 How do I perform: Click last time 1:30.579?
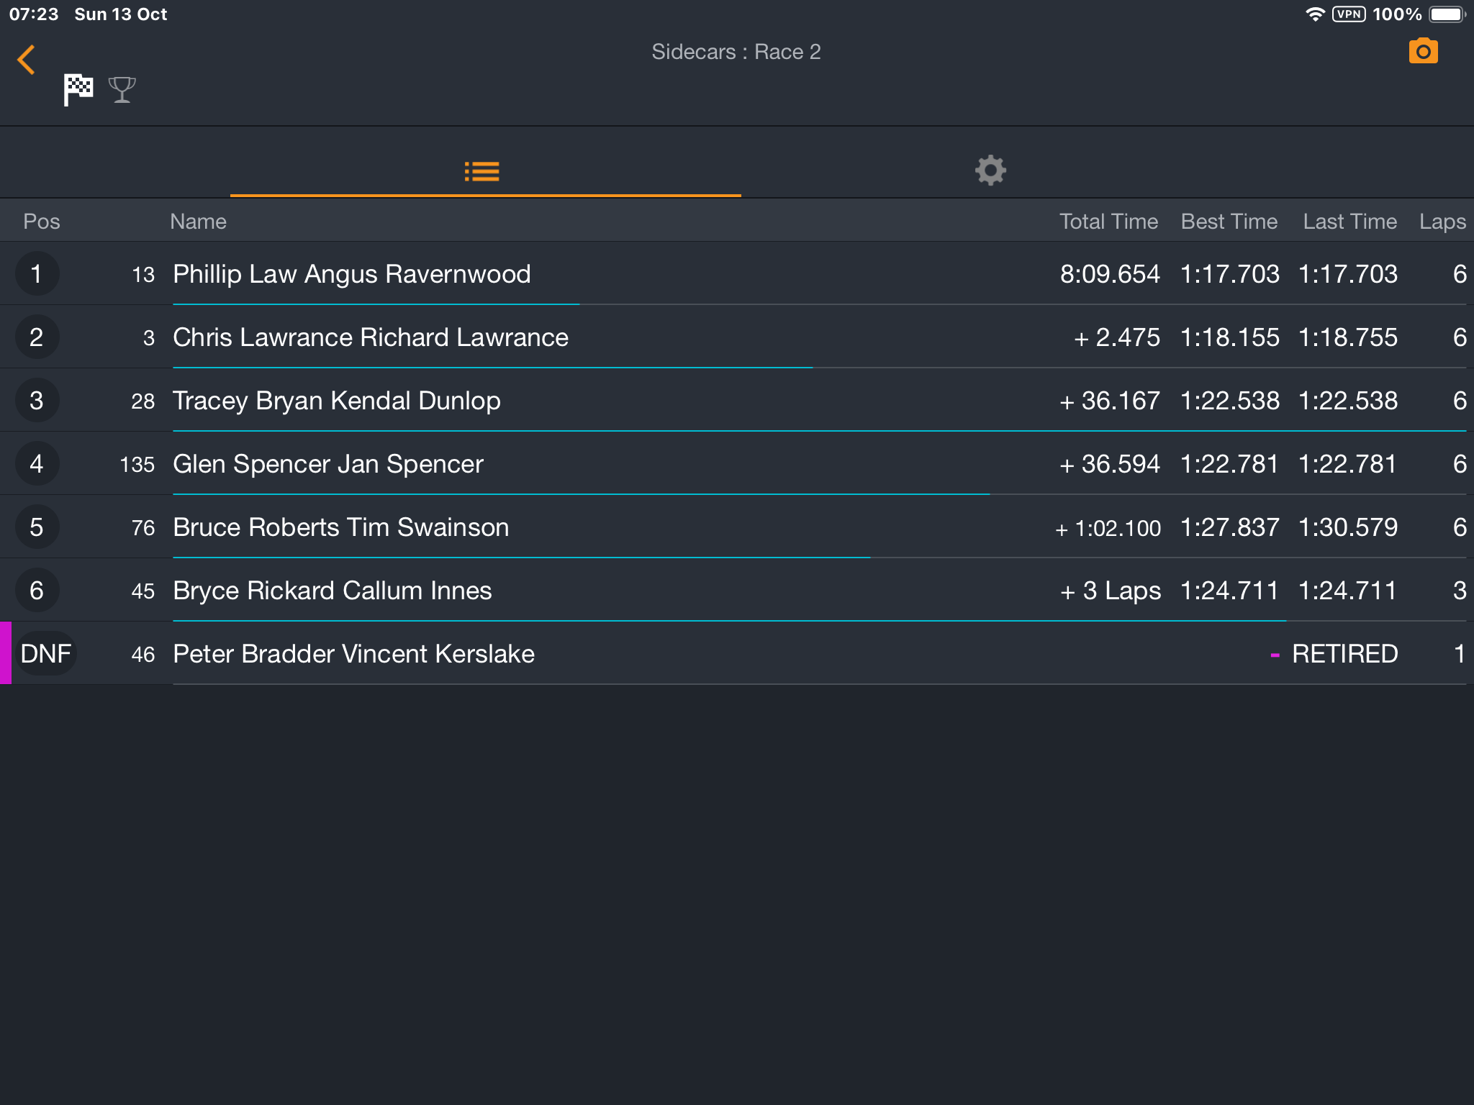pyautogui.click(x=1348, y=527)
